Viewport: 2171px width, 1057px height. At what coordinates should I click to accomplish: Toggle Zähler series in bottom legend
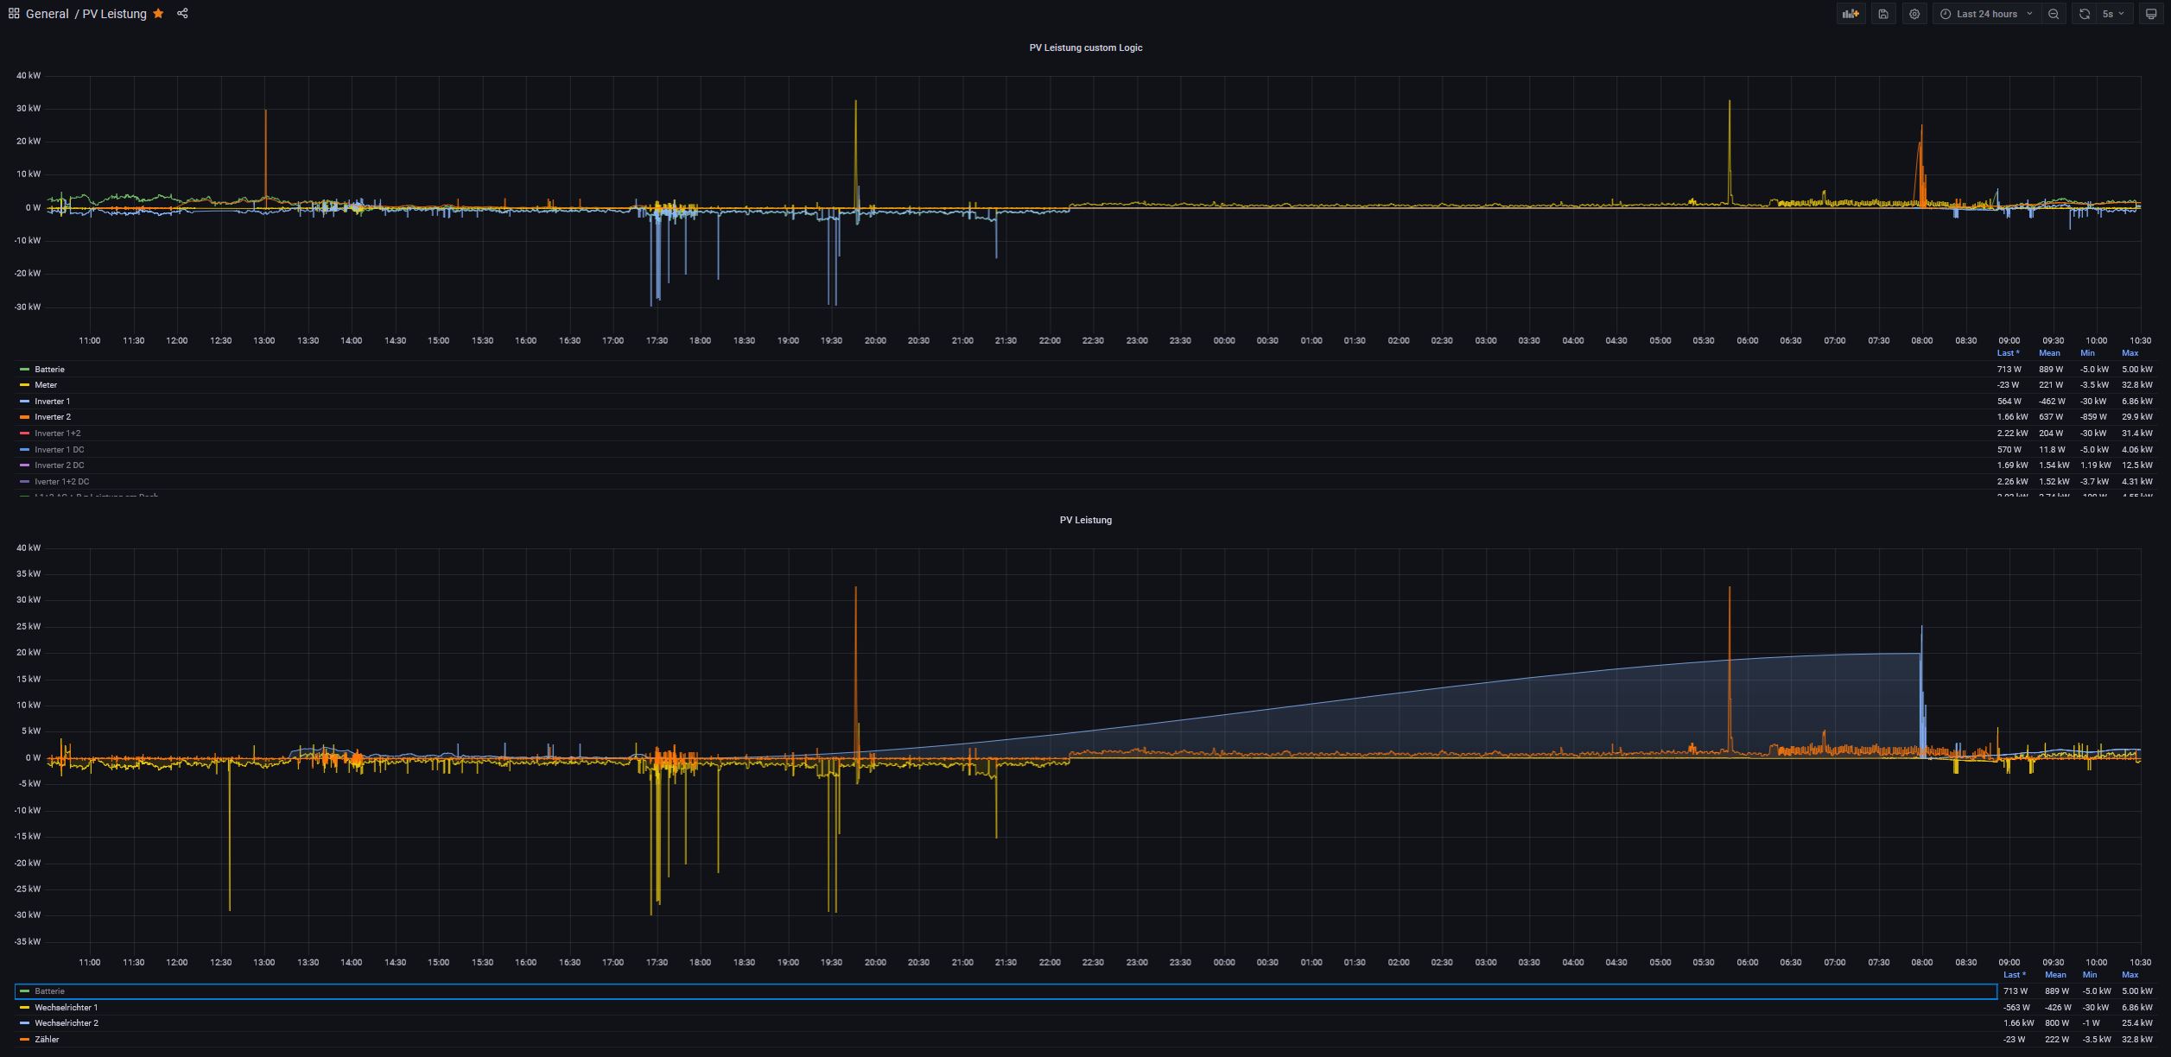(x=47, y=1040)
